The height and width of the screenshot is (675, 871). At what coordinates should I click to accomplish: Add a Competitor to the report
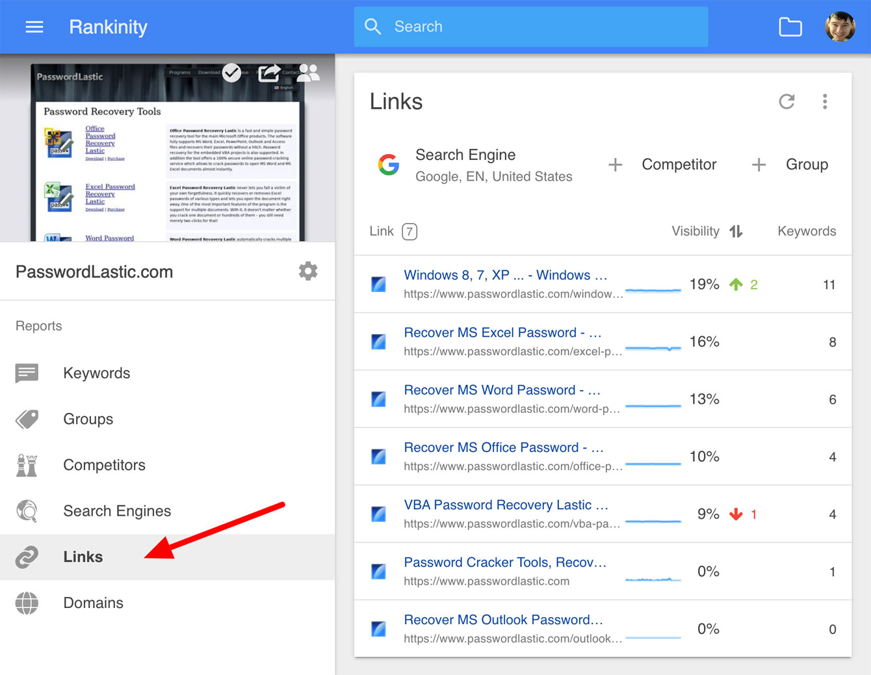click(x=662, y=165)
